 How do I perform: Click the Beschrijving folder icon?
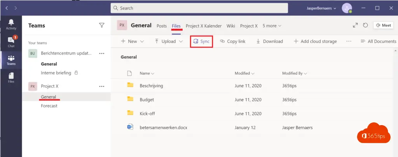(130, 85)
